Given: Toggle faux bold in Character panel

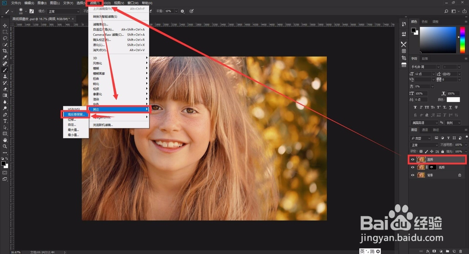Looking at the screenshot, I should (x=415, y=107).
